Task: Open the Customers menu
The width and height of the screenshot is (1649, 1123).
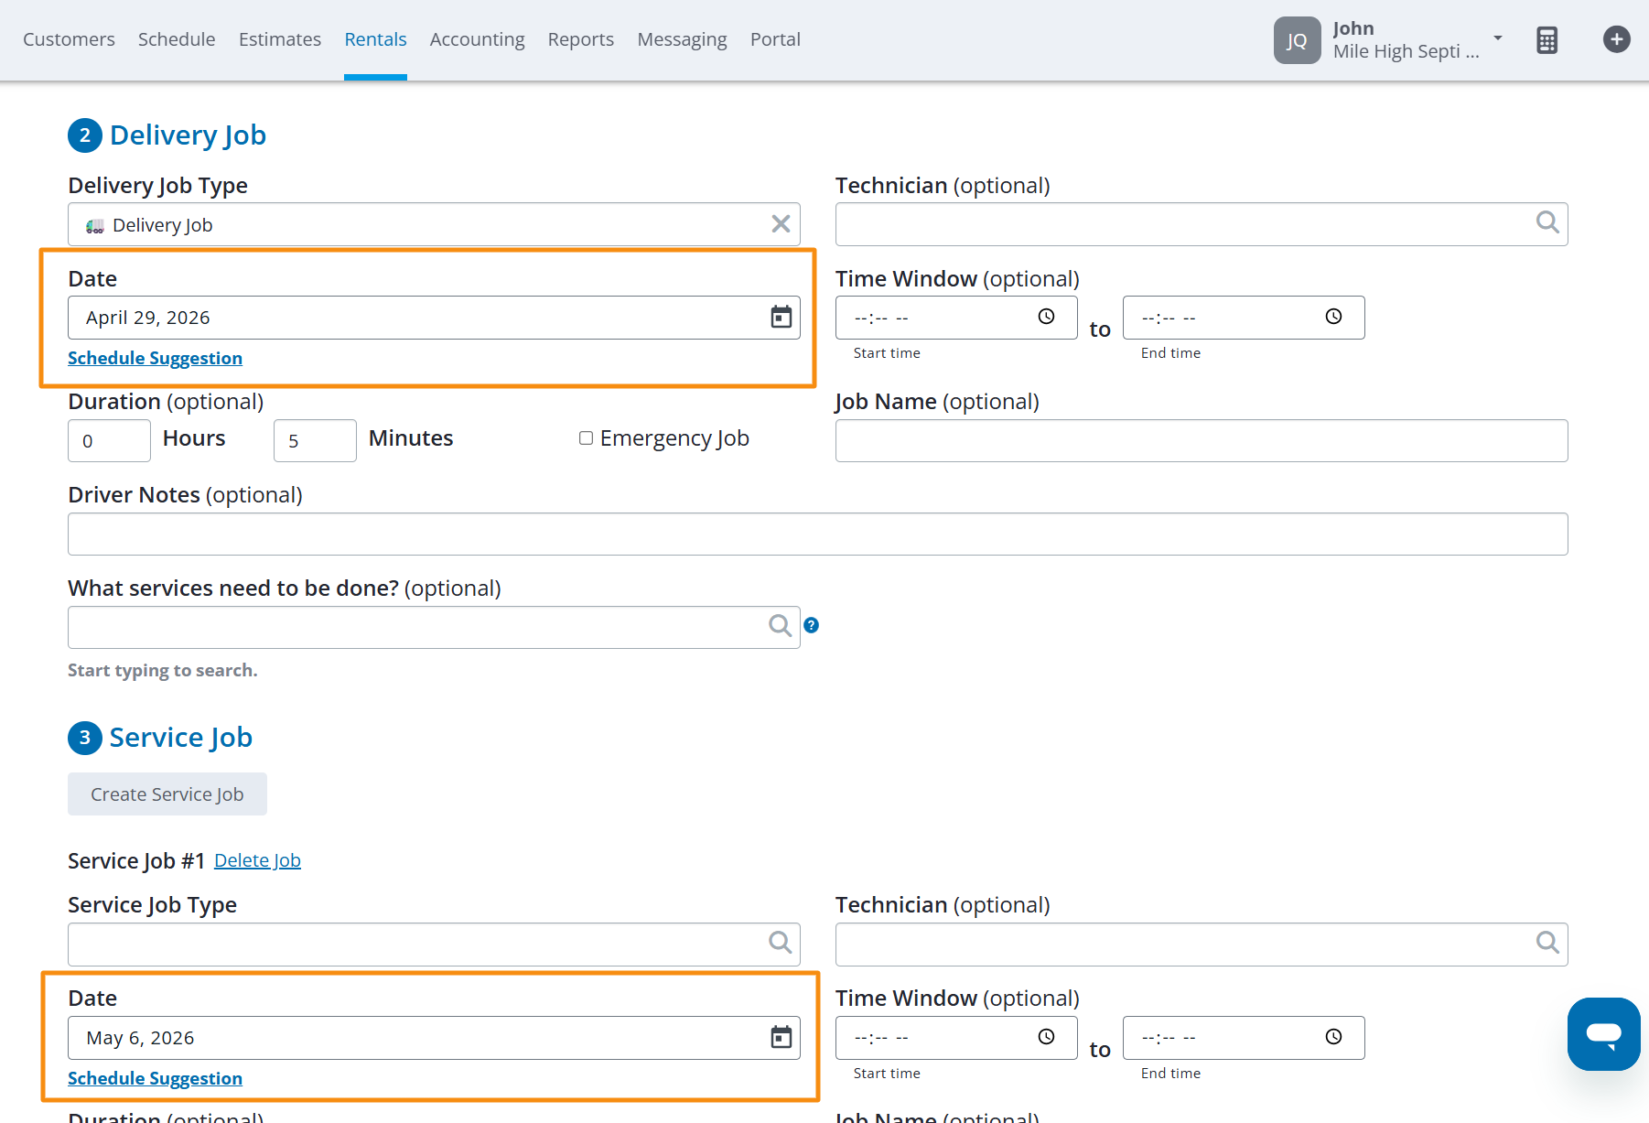Action: pos(69,39)
